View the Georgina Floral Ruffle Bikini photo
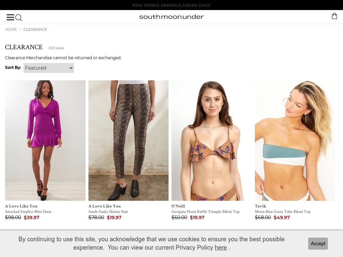The height and width of the screenshot is (257, 343). click(x=212, y=141)
